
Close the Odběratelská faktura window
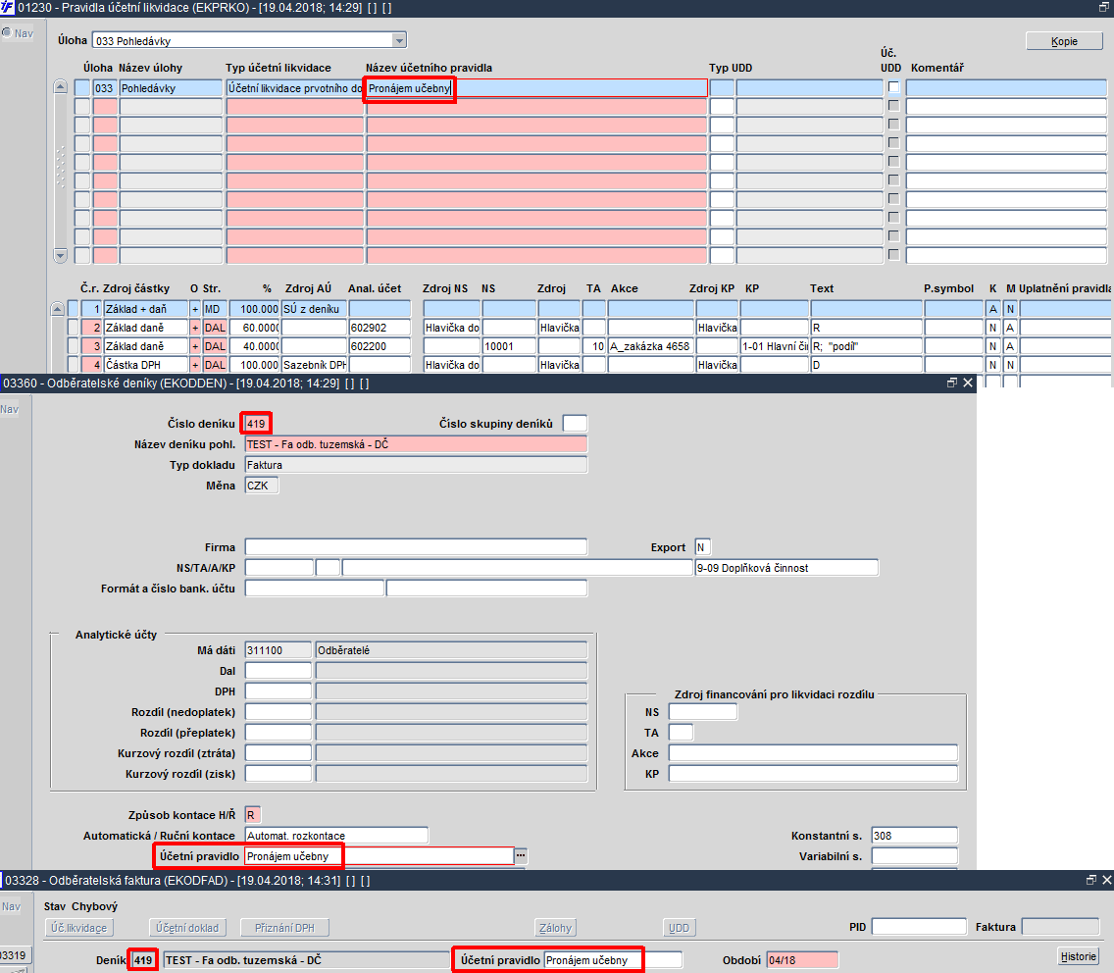1106,880
